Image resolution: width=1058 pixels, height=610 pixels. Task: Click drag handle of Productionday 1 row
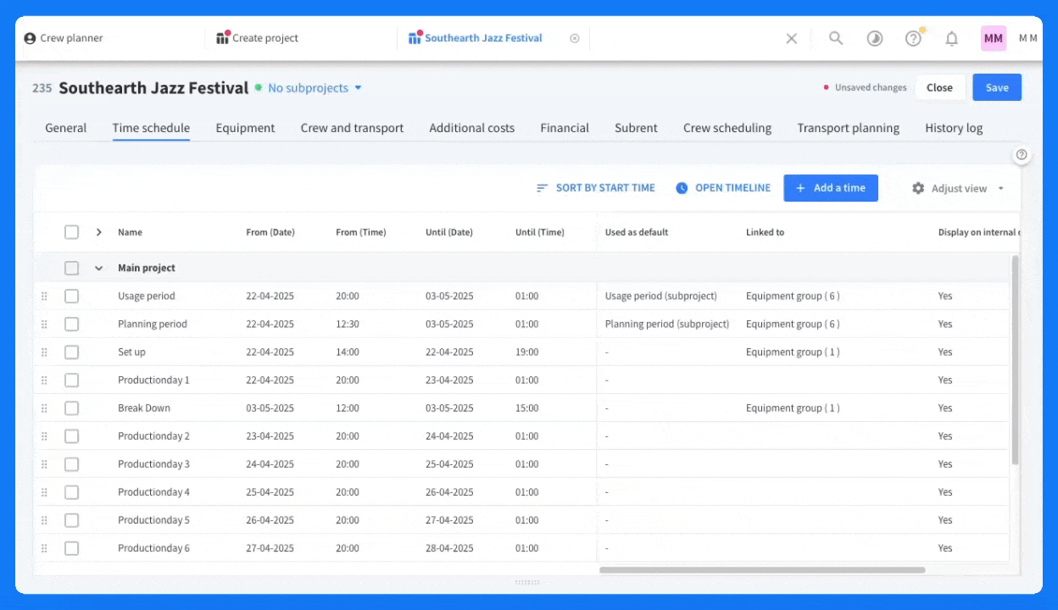click(44, 380)
